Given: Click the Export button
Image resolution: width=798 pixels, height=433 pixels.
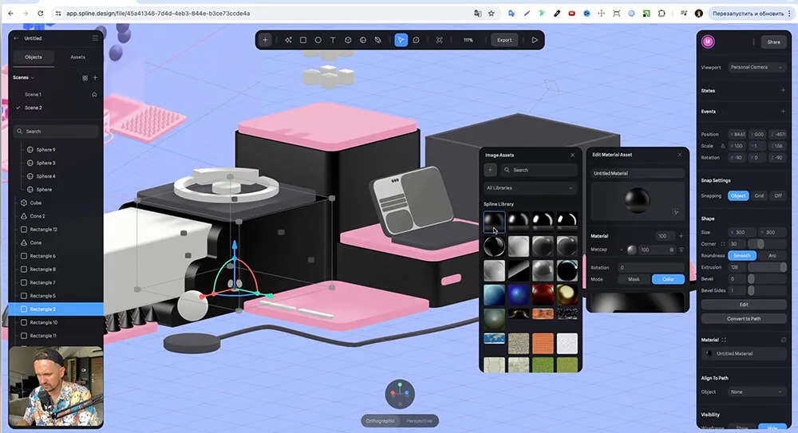Looking at the screenshot, I should 504,40.
